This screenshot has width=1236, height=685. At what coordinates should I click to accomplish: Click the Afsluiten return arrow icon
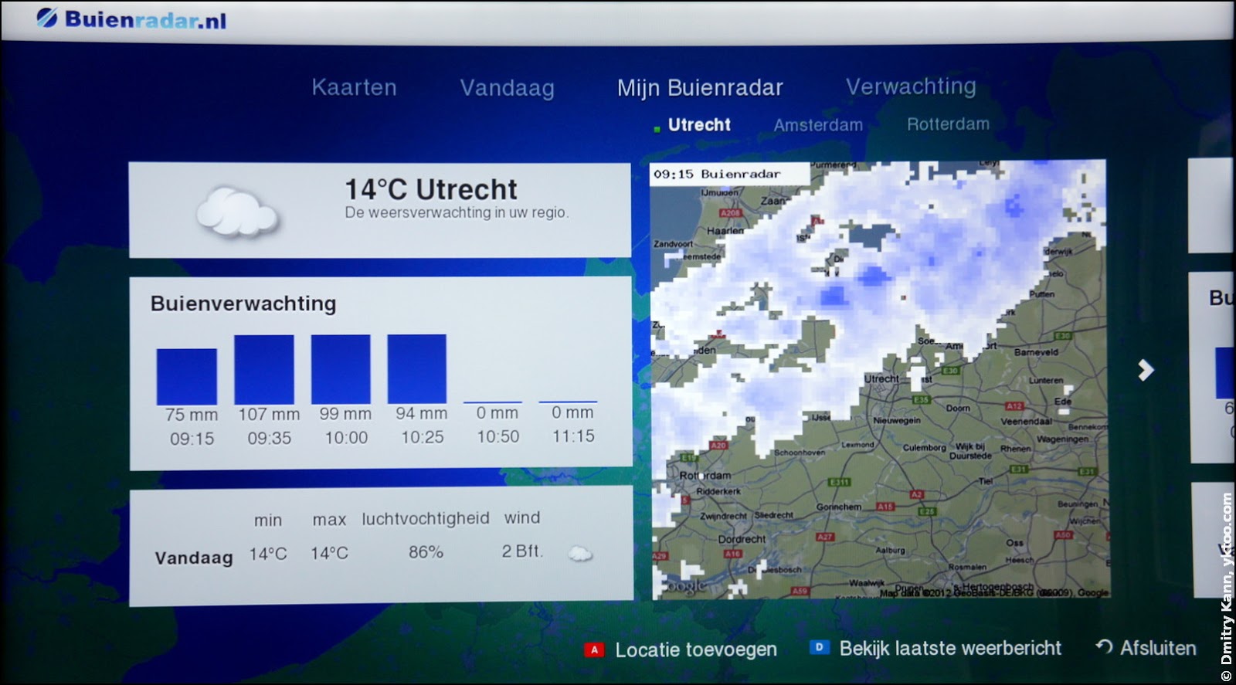(1104, 647)
